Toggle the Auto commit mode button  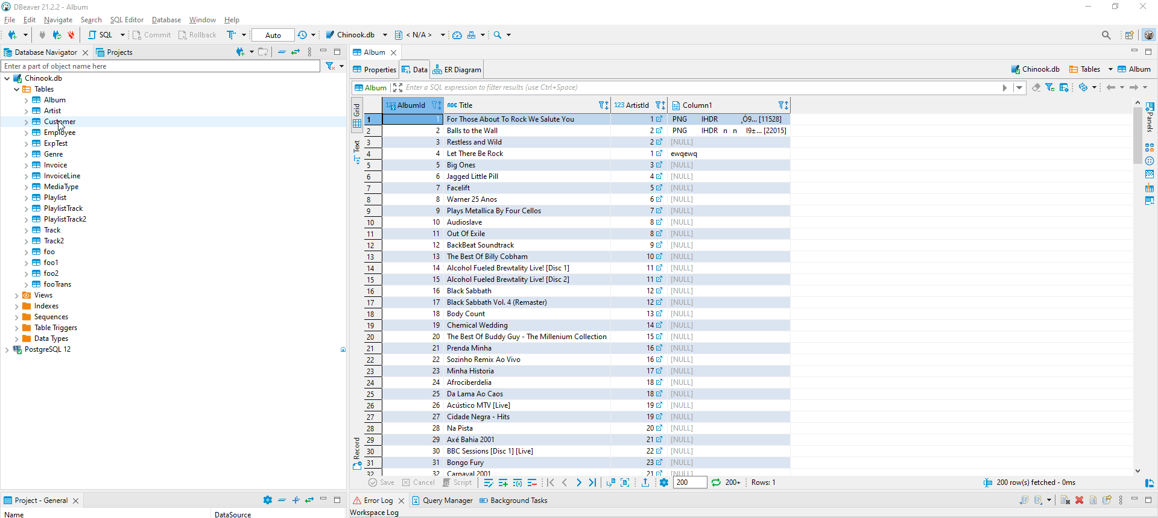[x=273, y=35]
